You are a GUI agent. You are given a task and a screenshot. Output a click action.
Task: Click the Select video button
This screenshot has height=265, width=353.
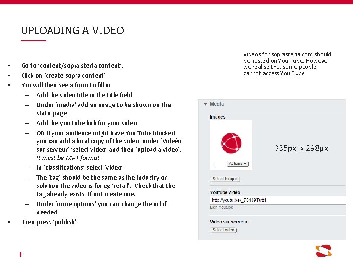224,230
